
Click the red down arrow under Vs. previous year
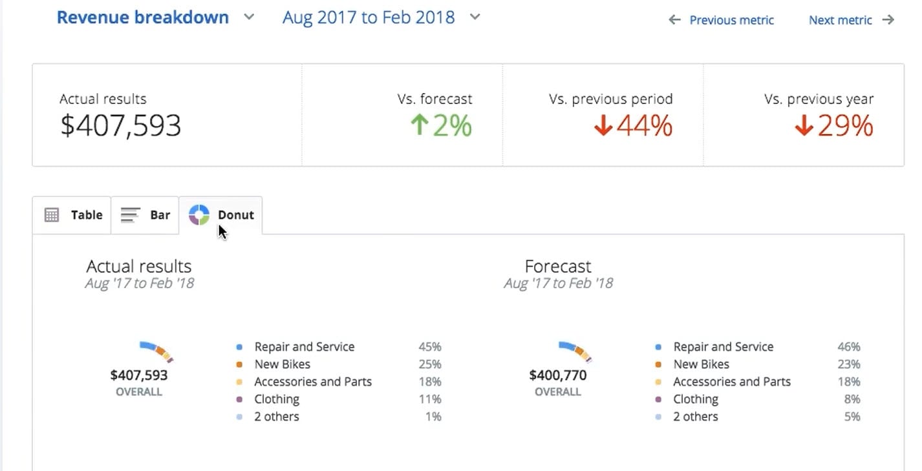point(804,127)
